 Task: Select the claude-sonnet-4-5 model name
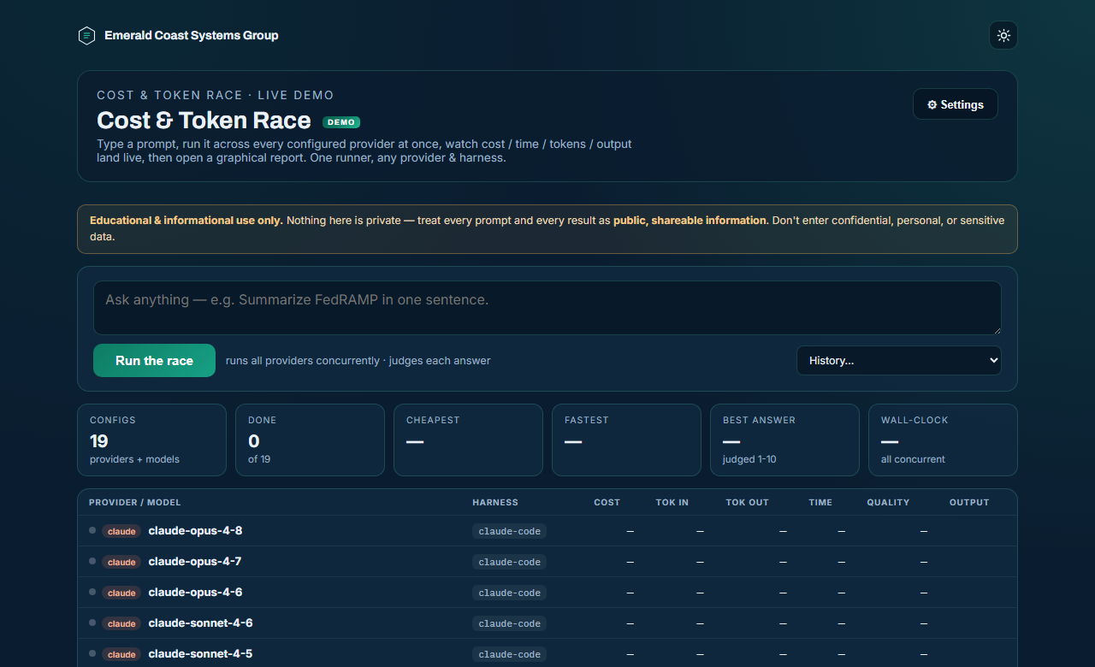(200, 654)
